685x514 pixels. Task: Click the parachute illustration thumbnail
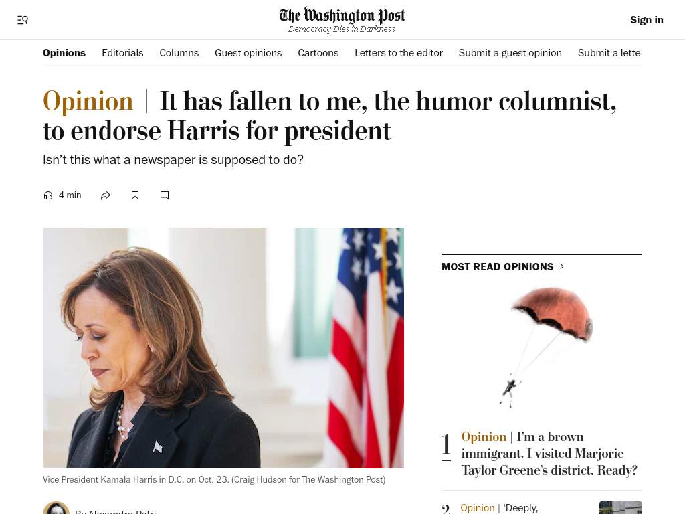coord(545,347)
